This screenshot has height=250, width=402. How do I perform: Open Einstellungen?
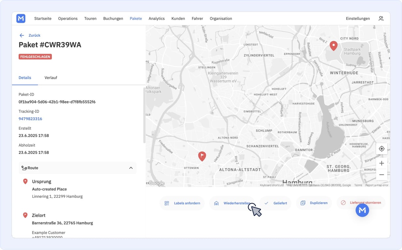(x=358, y=19)
